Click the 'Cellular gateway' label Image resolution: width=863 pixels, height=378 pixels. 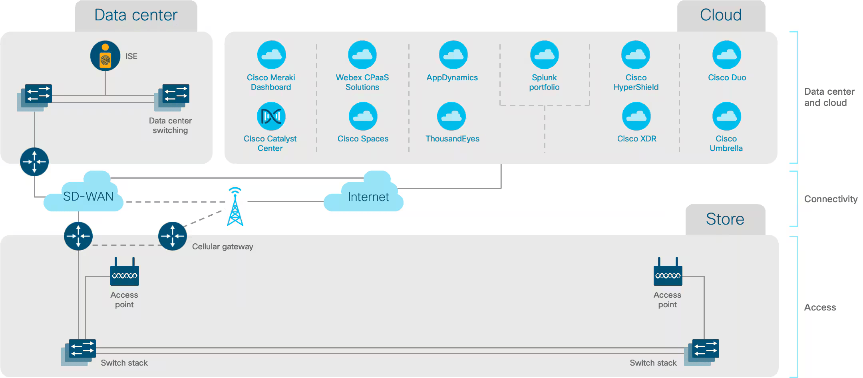(223, 247)
